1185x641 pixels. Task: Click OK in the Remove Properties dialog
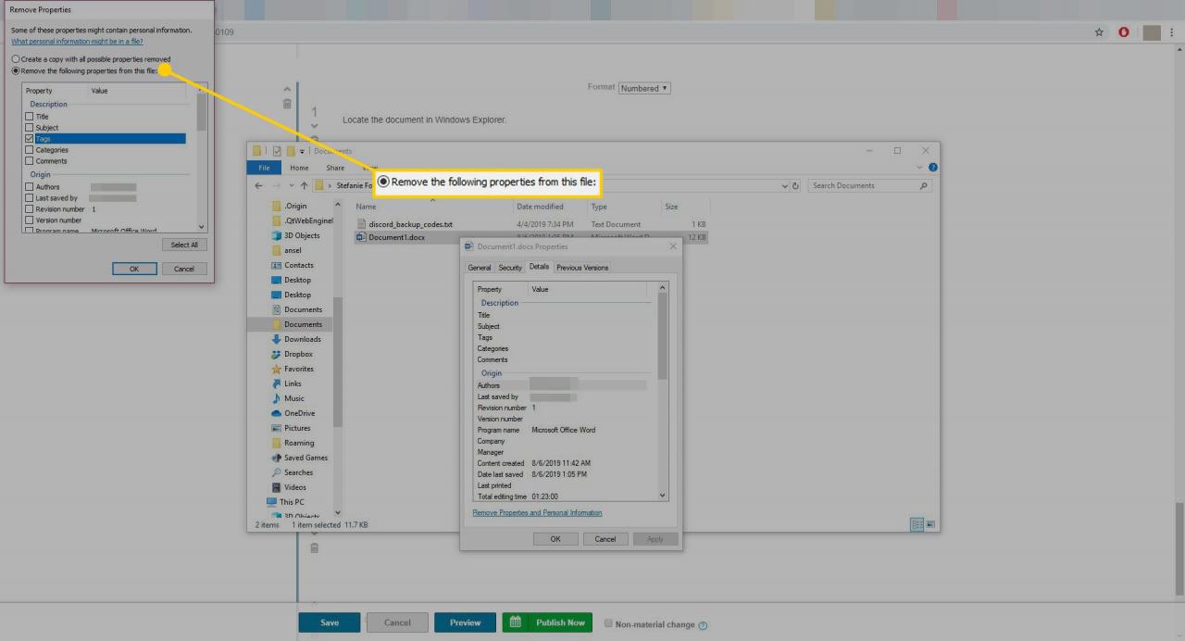134,269
